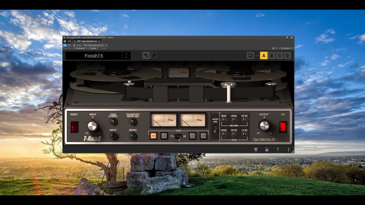Open the gear settings icon near Console 1

273,48
